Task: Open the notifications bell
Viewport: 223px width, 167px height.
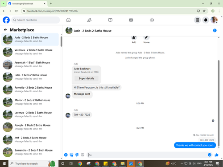Action: pos(206,20)
